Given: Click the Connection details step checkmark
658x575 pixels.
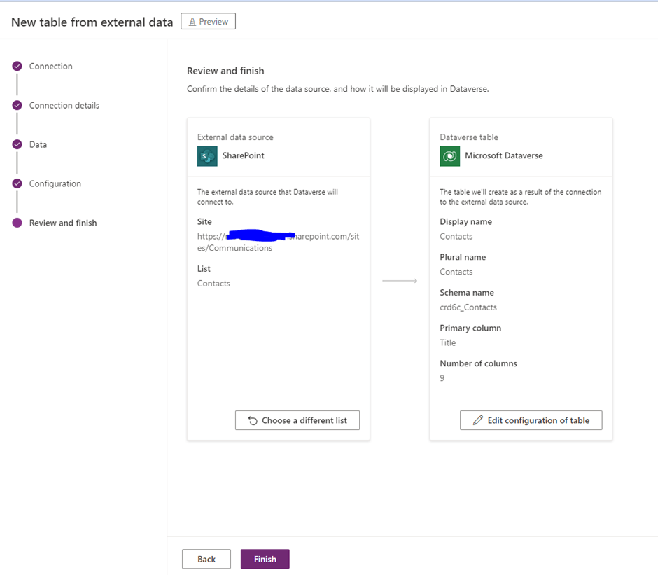Looking at the screenshot, I should pyautogui.click(x=17, y=106).
